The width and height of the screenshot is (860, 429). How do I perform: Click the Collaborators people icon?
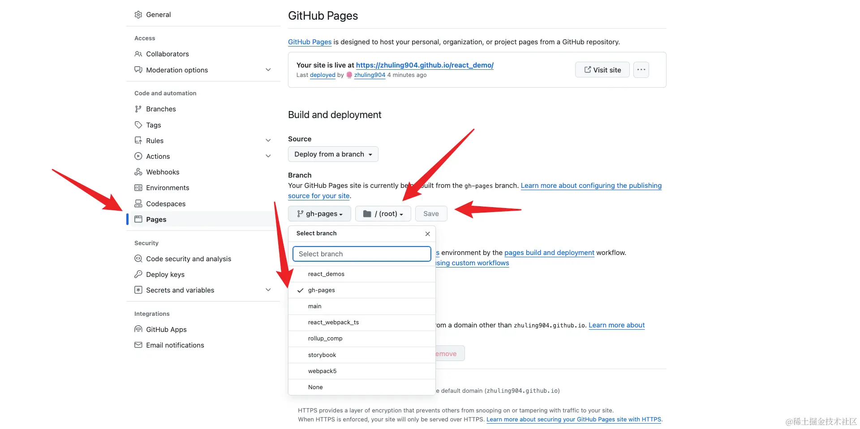click(138, 54)
